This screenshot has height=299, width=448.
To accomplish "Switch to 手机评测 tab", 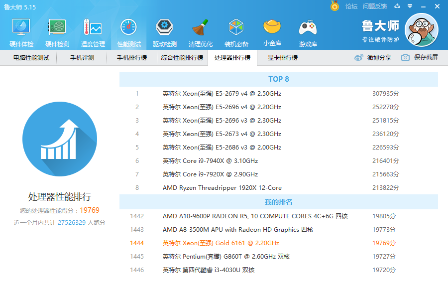I will pos(82,57).
